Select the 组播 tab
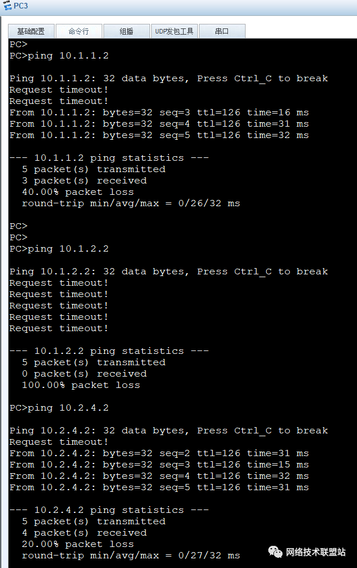 [127, 31]
